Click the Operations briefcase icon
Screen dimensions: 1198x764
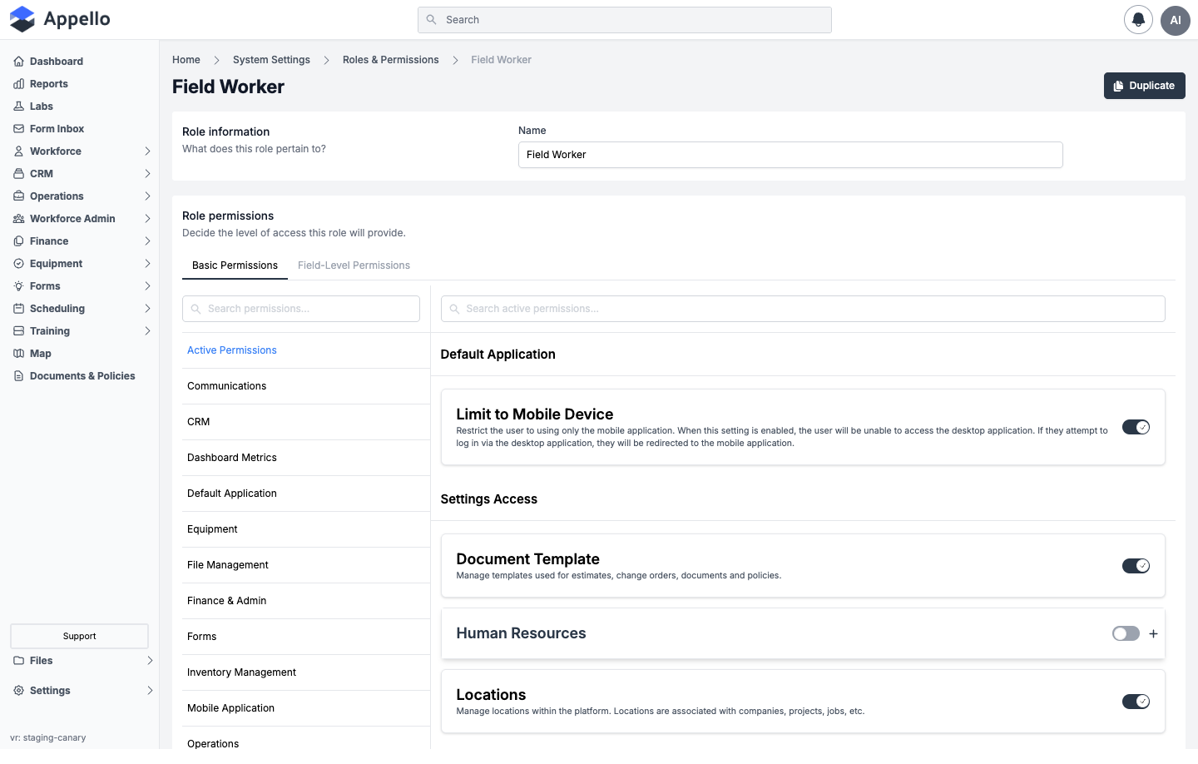[18, 196]
